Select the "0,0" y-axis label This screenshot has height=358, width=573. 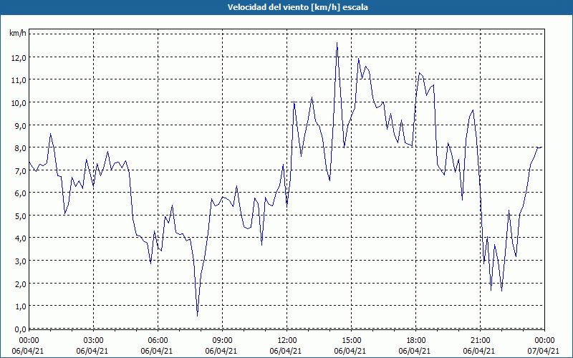20,329
